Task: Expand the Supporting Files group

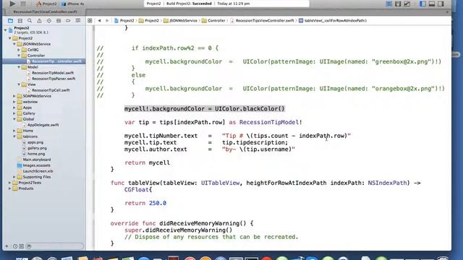Action: pos(14,177)
